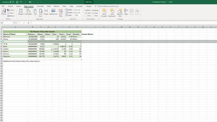The width and height of the screenshot is (217, 122).
Task: Open Print Titles settings
Action: pyautogui.click(x=61, y=13)
